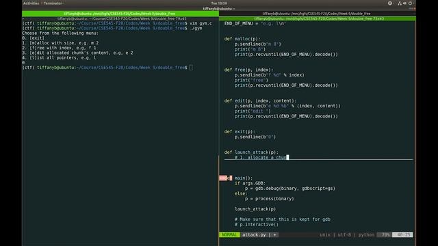Image resolution: width=438 pixels, height=246 pixels.
Task: Click the 40:25 cursor position indicator
Action: pos(402,235)
